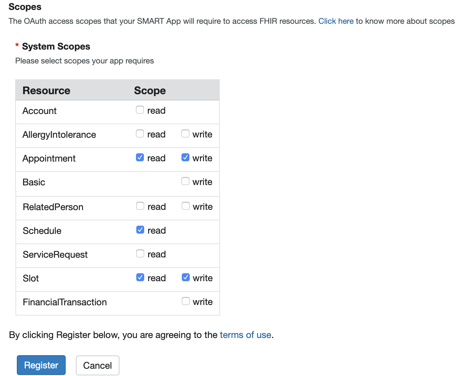Screen dimensions: 459x376
Task: Select RelatedPerson read scope
Action: (x=140, y=206)
